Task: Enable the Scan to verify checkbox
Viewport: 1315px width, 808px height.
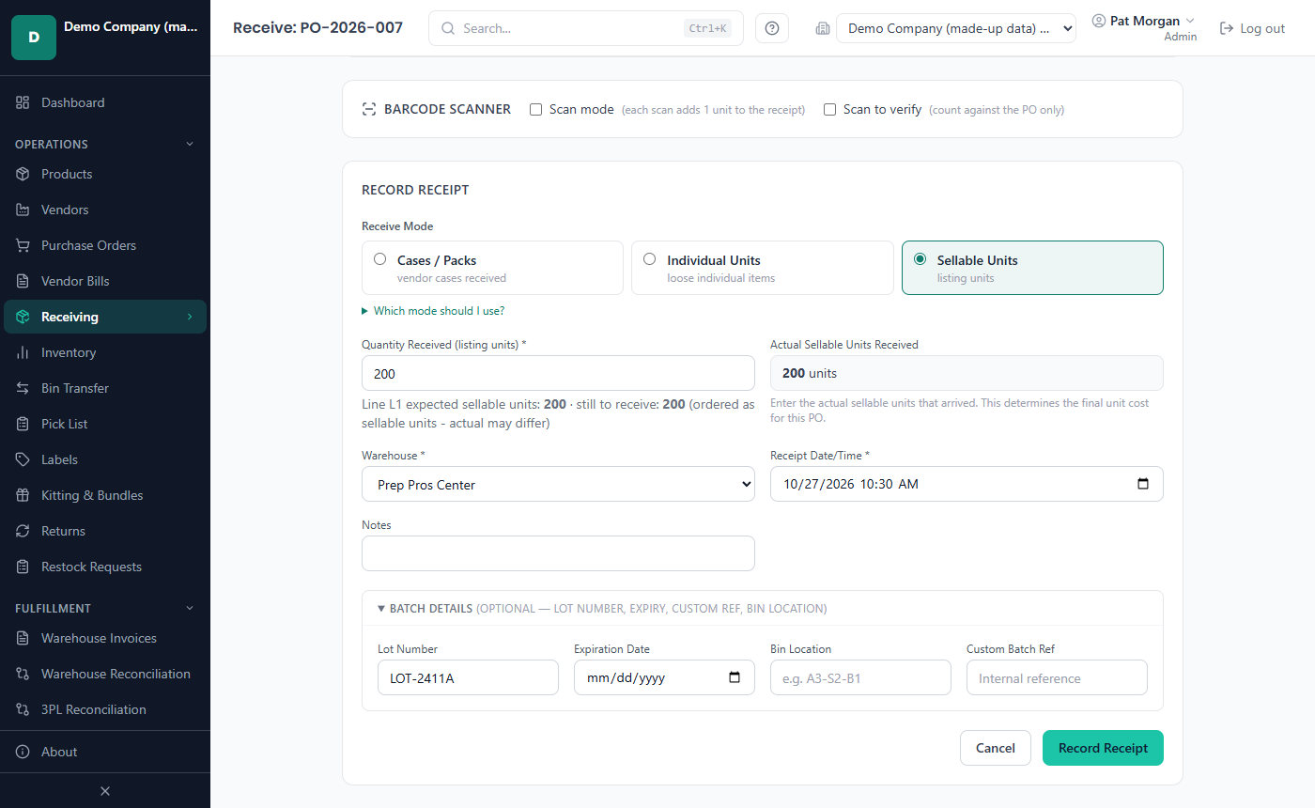Action: [x=830, y=109]
